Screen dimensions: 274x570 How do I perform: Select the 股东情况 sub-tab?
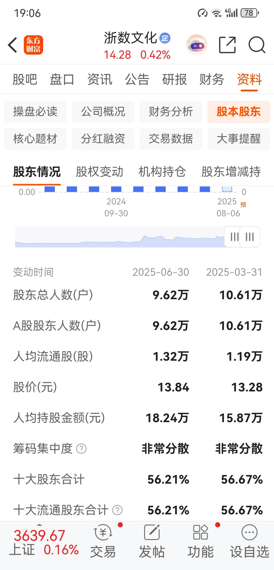(37, 172)
